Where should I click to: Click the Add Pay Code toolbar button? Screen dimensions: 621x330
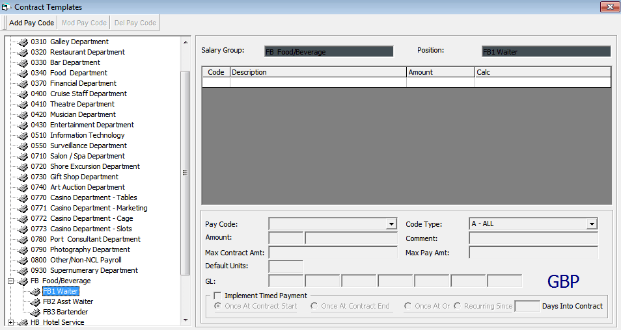(32, 23)
